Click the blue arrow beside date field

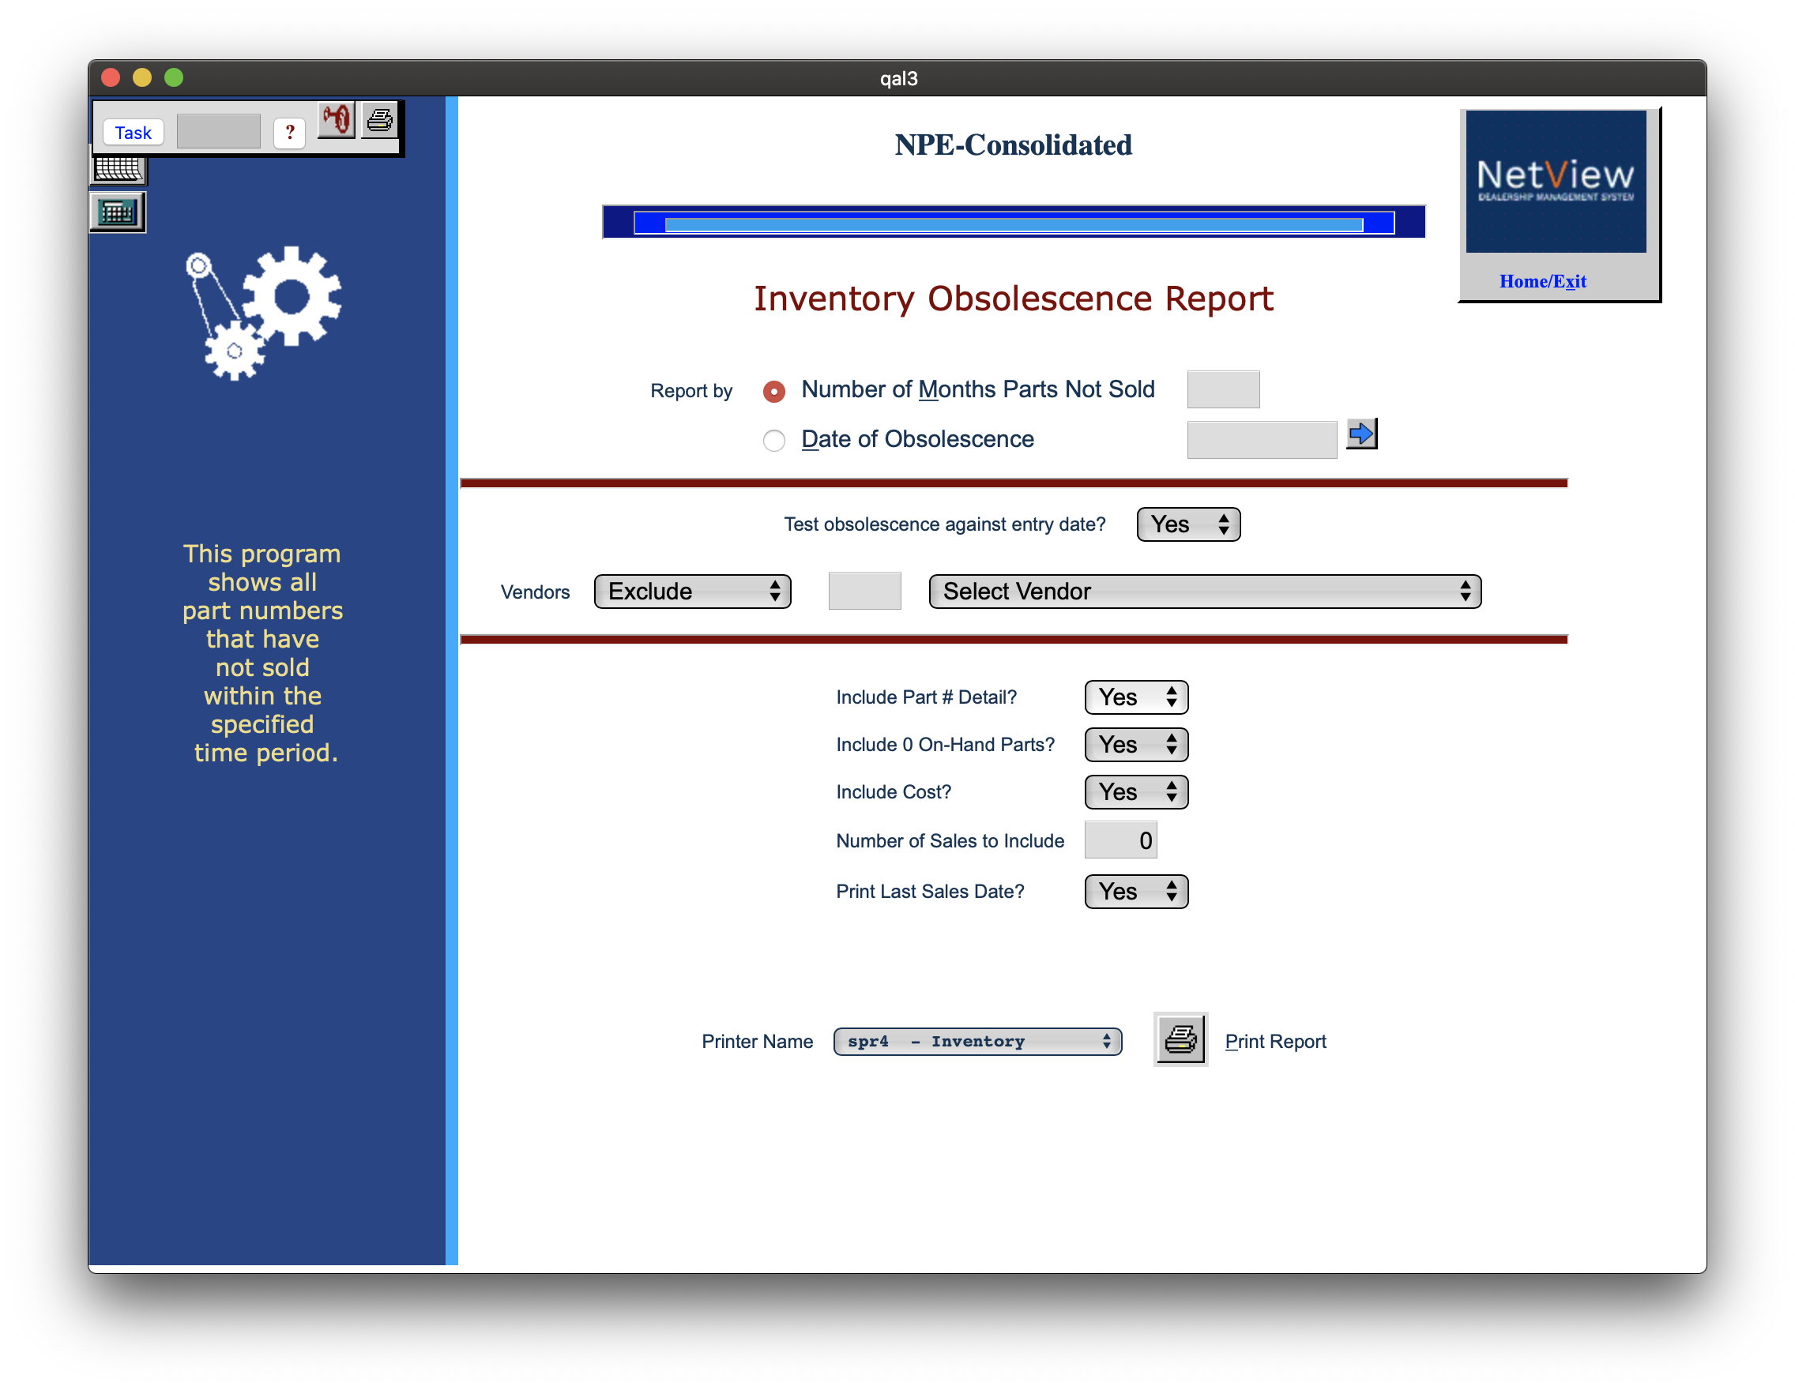point(1361,434)
